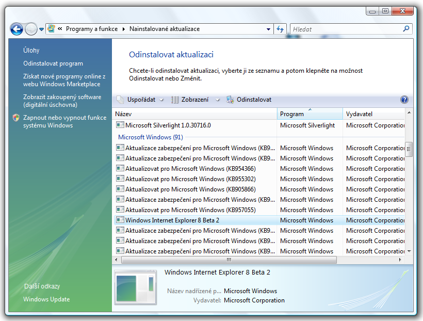Image resolution: width=423 pixels, height=321 pixels.
Task: Click the KB955302 update row icon
Action: 120,179
